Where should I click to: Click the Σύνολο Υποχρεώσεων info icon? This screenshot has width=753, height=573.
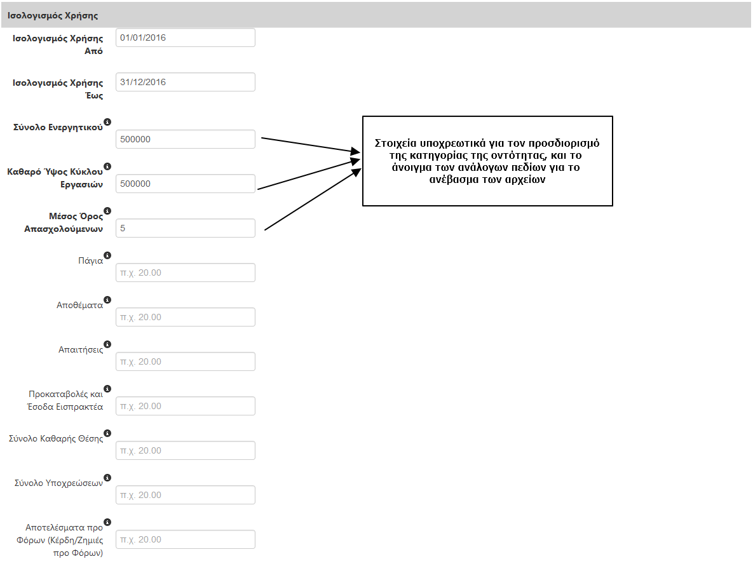[107, 477]
